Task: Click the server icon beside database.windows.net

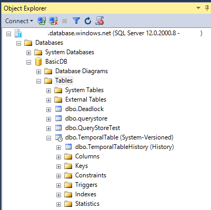Action: tap(18, 33)
